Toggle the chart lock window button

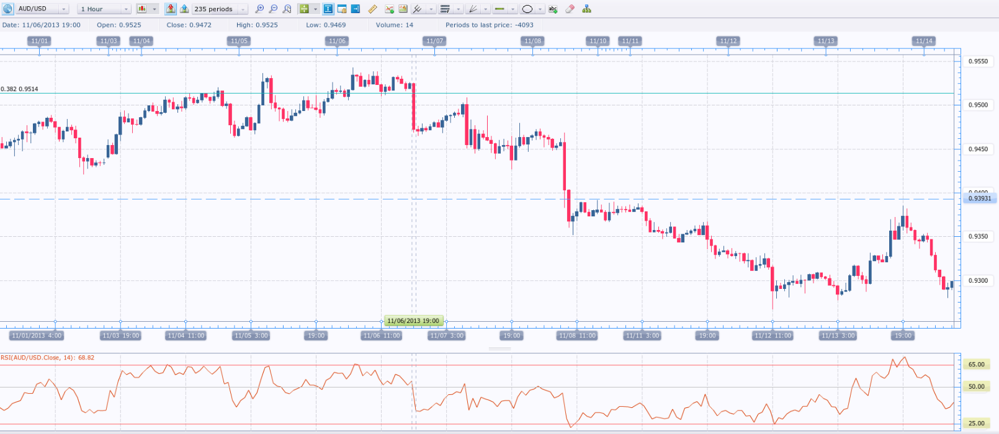[342, 9]
